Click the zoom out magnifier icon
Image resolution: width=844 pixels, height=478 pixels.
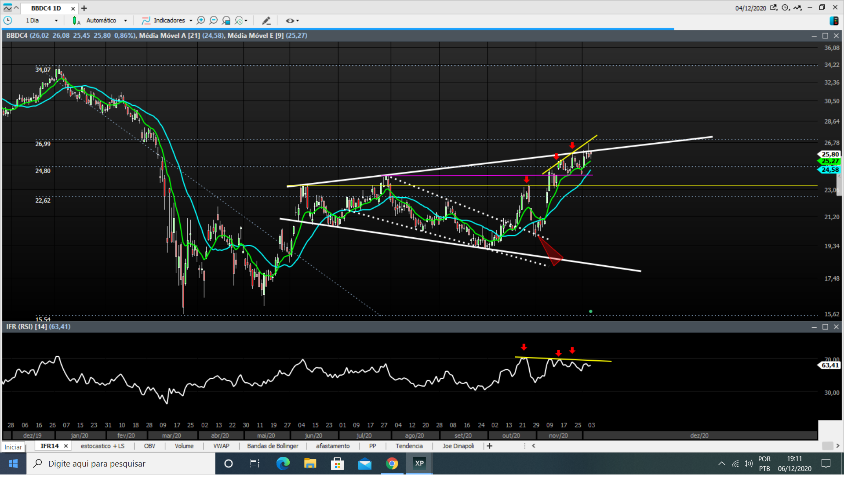[214, 20]
